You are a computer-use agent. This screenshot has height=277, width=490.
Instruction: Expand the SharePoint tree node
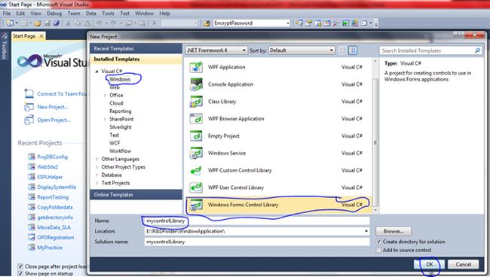(x=105, y=119)
